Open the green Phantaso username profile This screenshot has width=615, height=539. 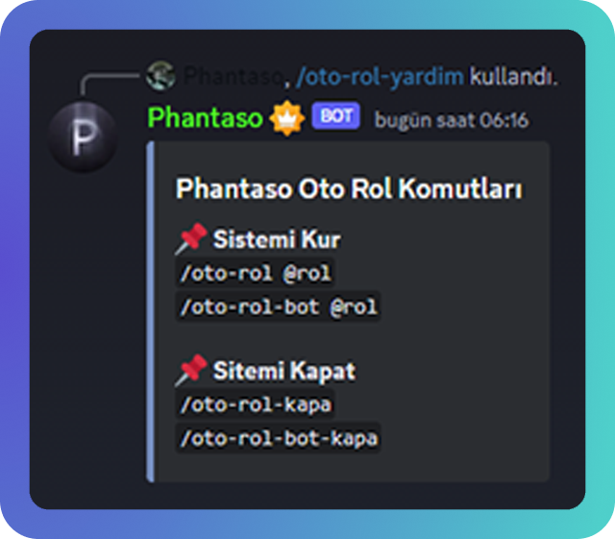click(x=205, y=117)
